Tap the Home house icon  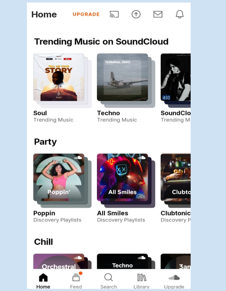click(43, 278)
